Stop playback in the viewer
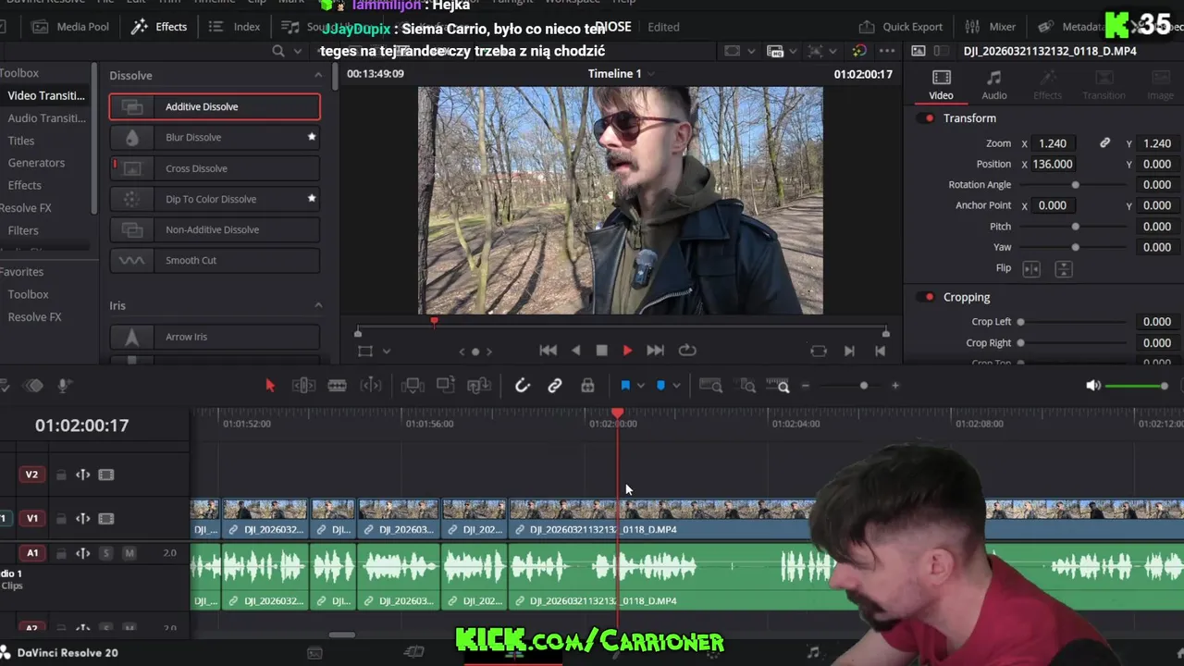The height and width of the screenshot is (666, 1184). pos(602,351)
